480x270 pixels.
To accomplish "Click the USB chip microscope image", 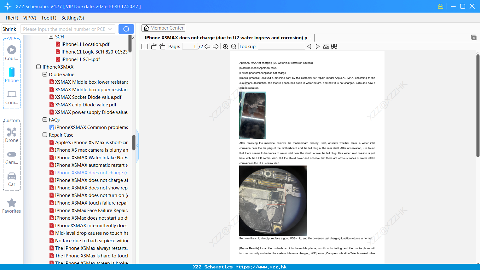I will pyautogui.click(x=273, y=200).
